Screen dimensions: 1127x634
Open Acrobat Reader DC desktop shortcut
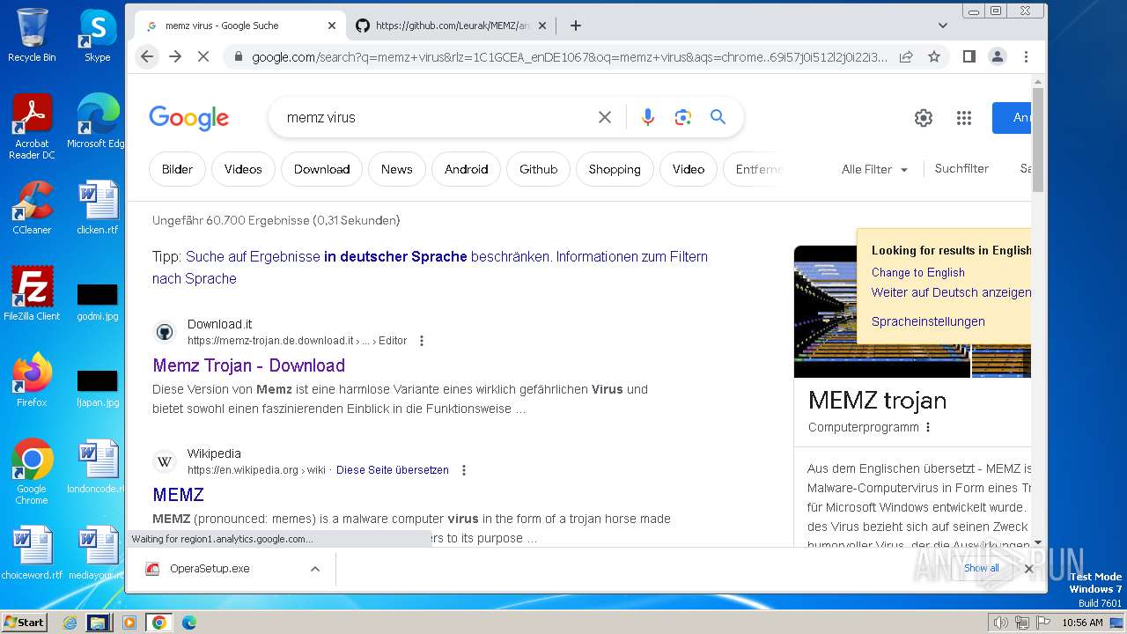[32, 127]
